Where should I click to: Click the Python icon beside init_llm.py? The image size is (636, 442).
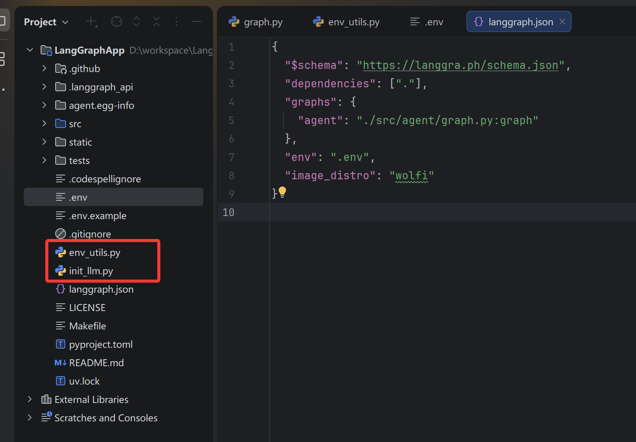[x=61, y=271]
